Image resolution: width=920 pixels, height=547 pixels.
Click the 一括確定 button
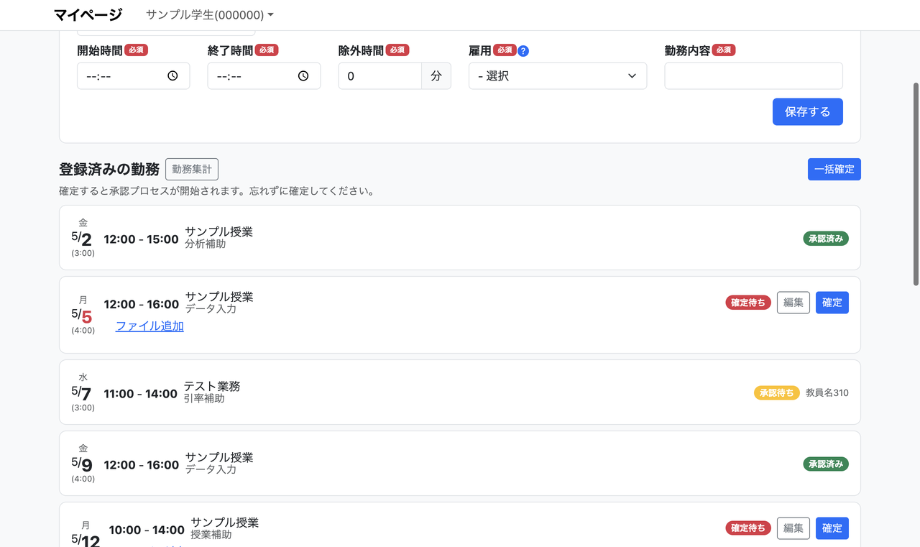pos(834,170)
